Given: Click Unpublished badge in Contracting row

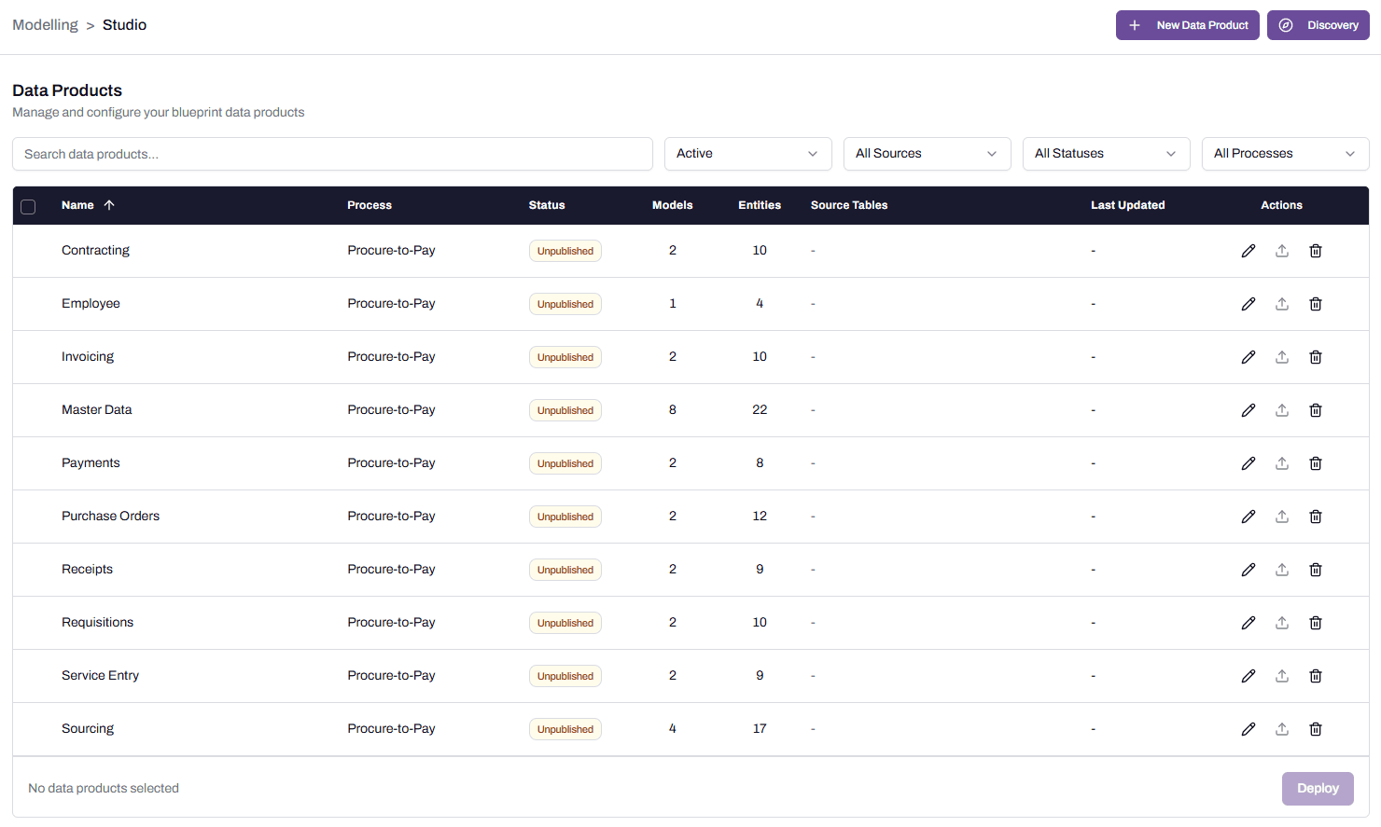Looking at the screenshot, I should tap(565, 251).
